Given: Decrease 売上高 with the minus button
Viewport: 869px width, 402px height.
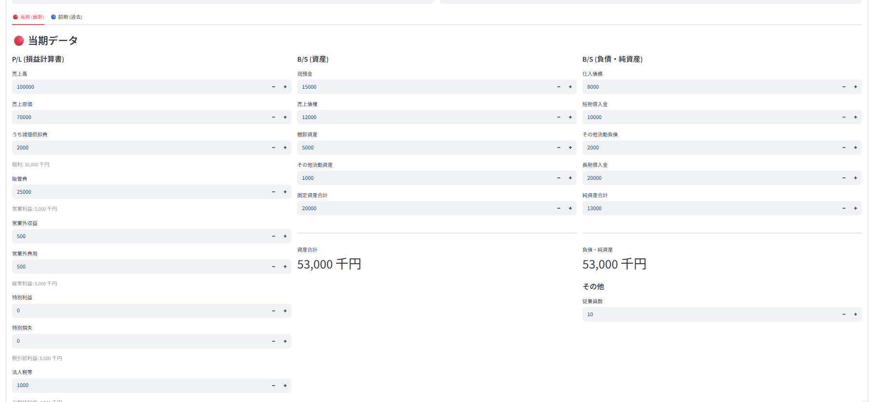Looking at the screenshot, I should tap(274, 87).
